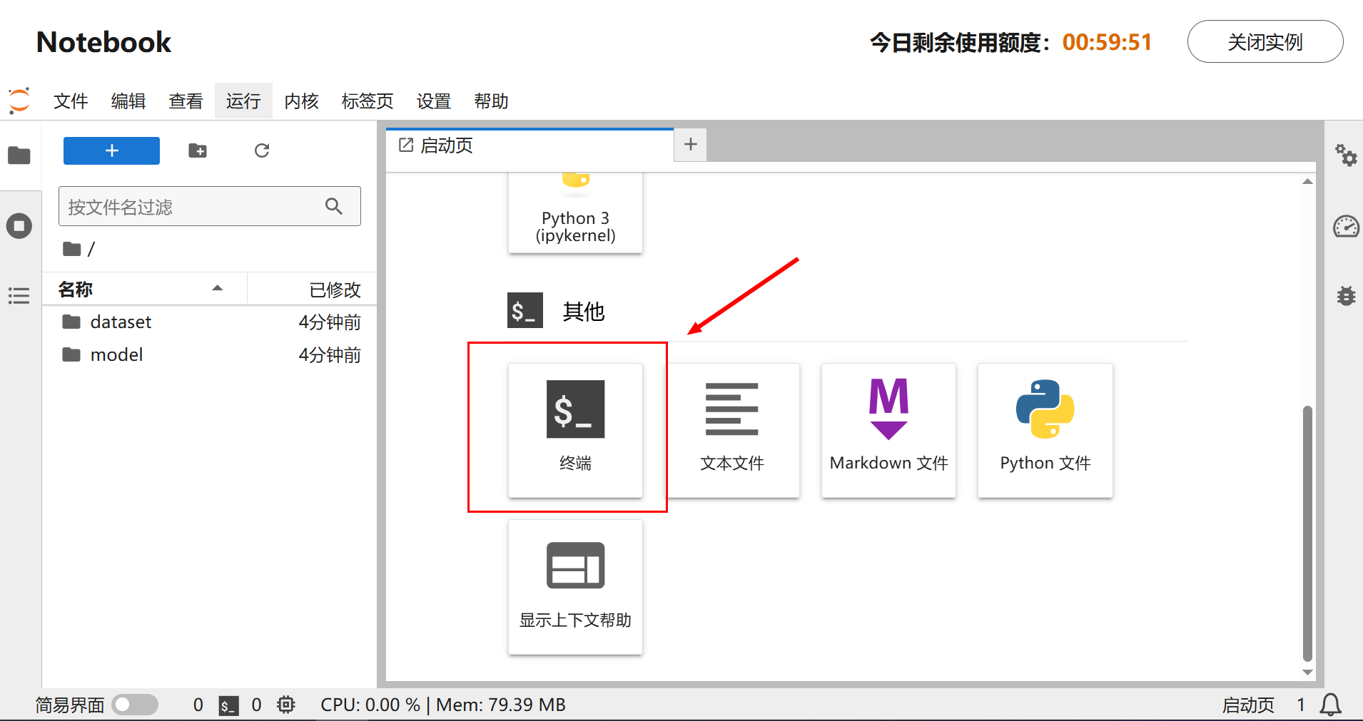Create a new folder with the folder-plus icon

coord(198,150)
